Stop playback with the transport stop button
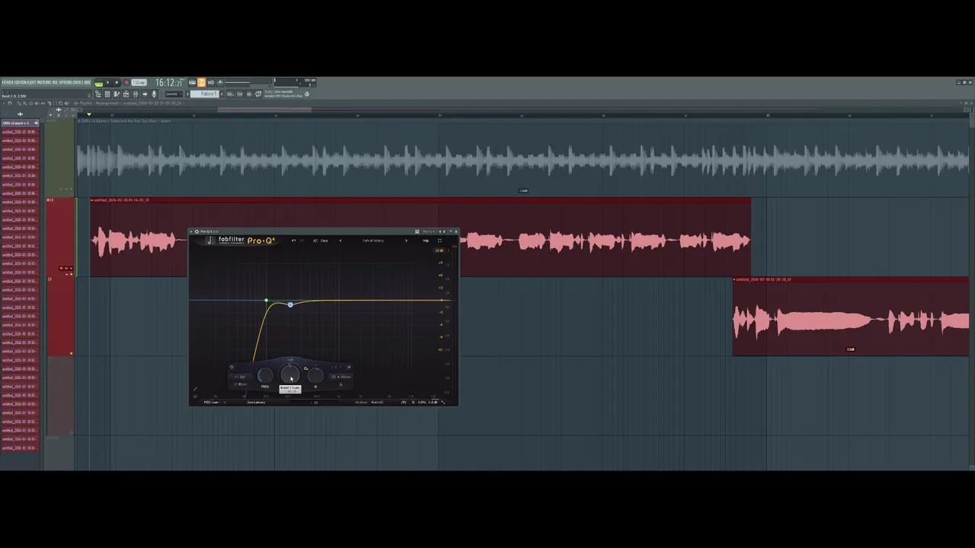975x548 pixels. 117,82
